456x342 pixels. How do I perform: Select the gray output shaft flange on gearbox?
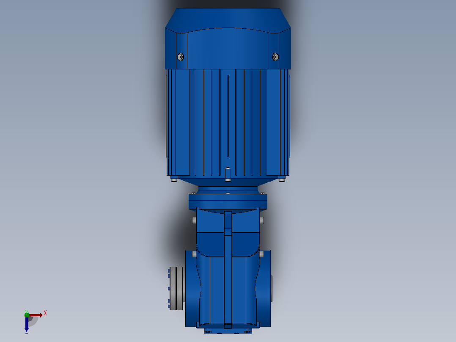pos(176,288)
